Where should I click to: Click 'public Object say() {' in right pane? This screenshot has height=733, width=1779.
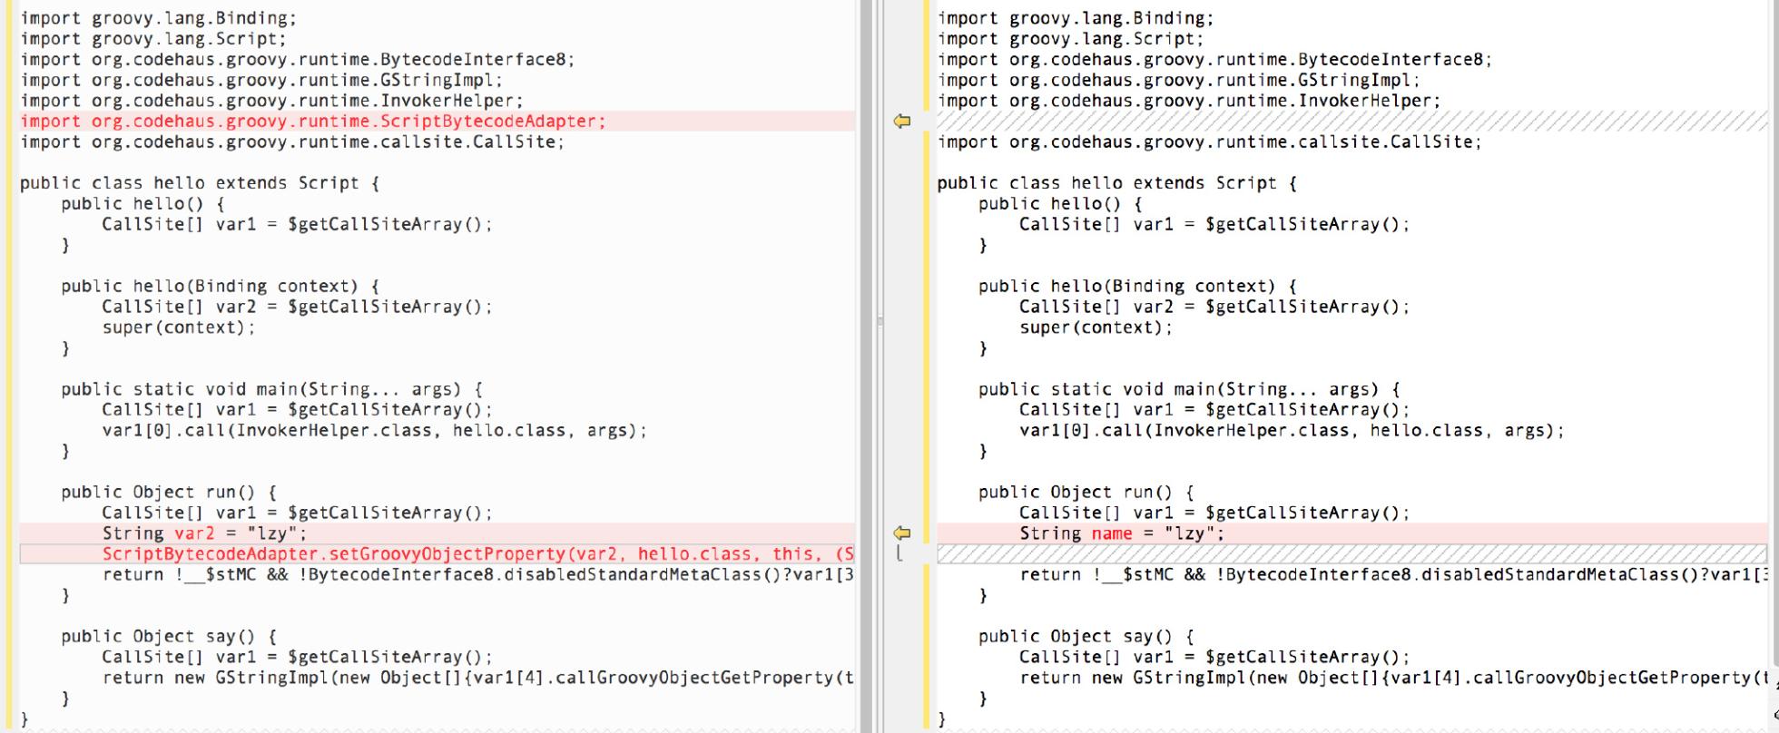click(x=1086, y=637)
